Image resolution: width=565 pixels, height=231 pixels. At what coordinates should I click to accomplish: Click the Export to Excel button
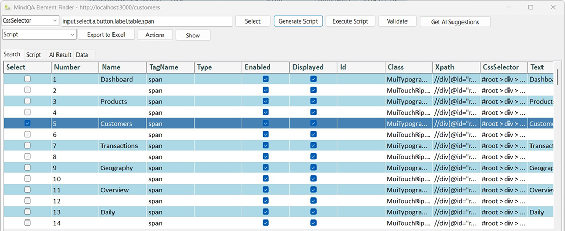[107, 35]
